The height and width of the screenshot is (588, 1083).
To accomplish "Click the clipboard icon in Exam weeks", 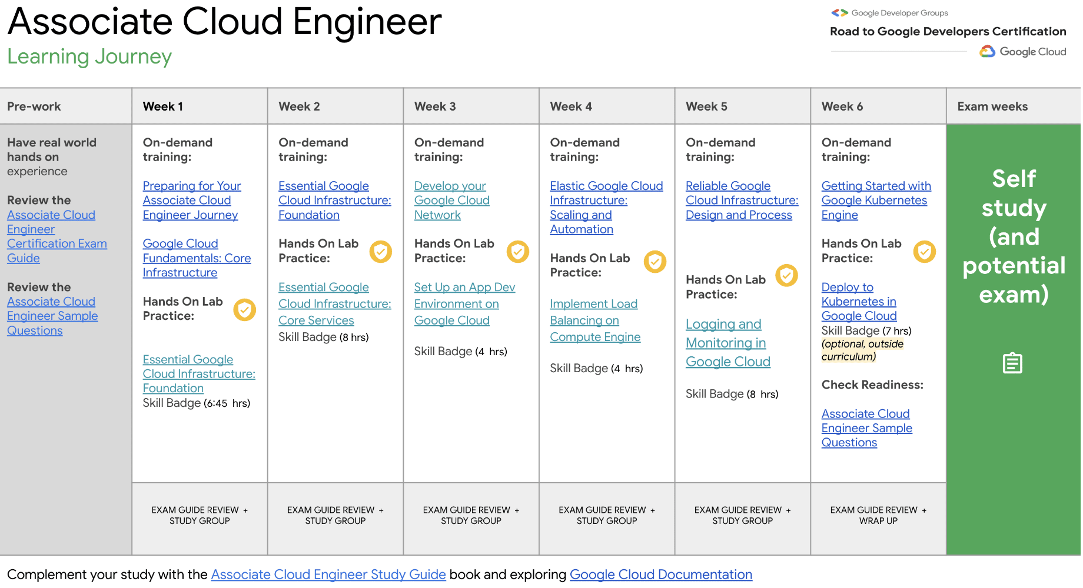I will click(1012, 363).
